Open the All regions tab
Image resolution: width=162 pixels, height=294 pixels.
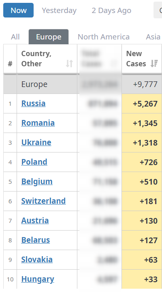click(x=15, y=37)
